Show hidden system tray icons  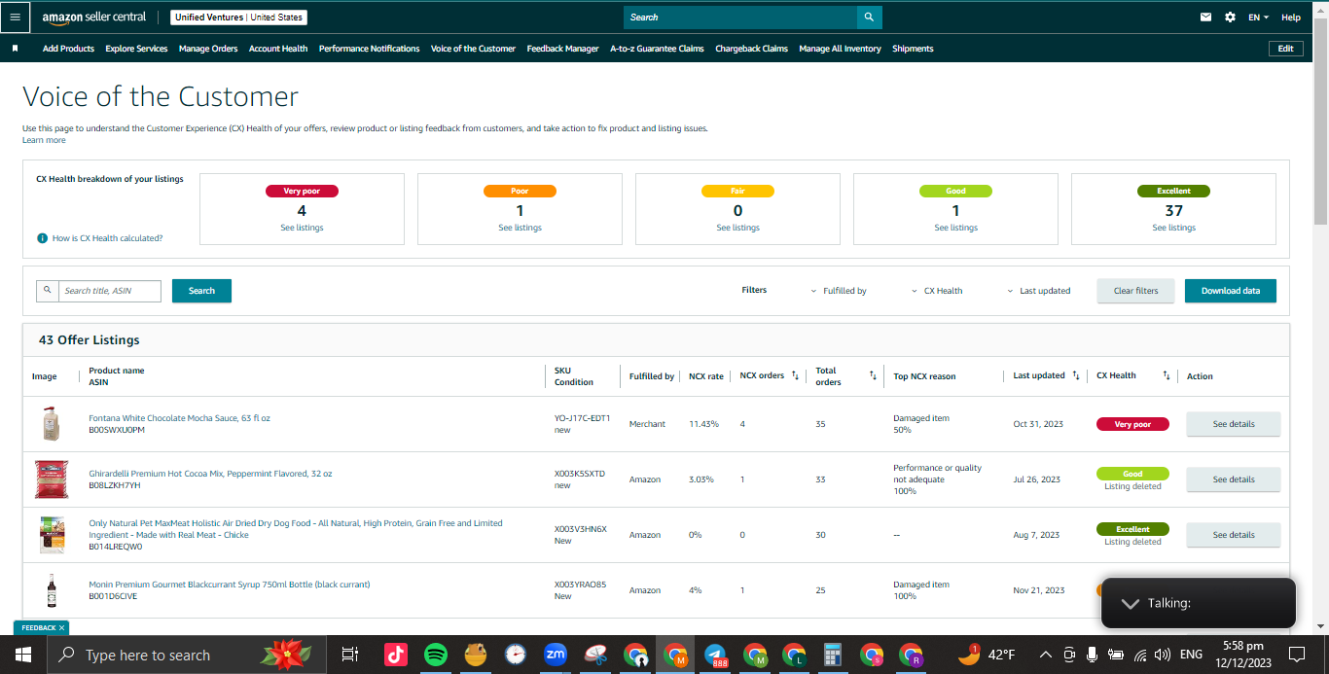coord(1046,655)
